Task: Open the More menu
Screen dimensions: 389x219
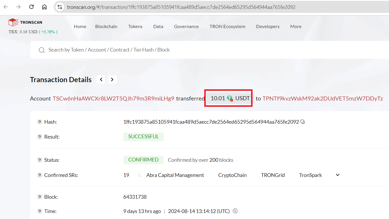Action: [296, 26]
